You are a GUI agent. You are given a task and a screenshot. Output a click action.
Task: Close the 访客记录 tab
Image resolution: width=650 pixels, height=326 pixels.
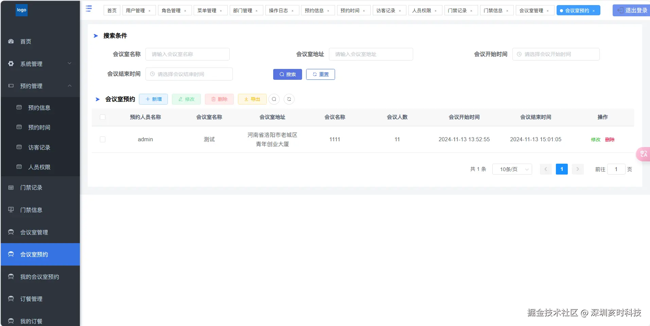pos(400,11)
